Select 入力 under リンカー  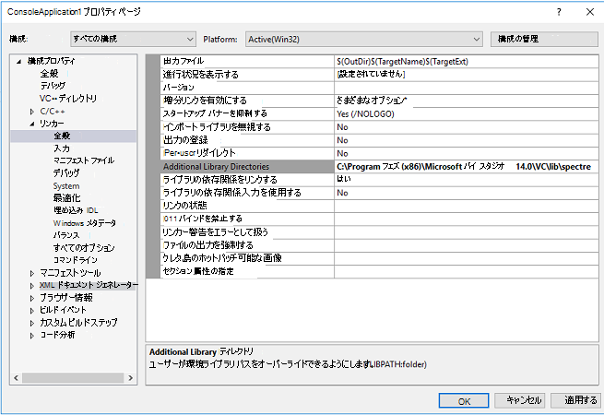pos(62,148)
